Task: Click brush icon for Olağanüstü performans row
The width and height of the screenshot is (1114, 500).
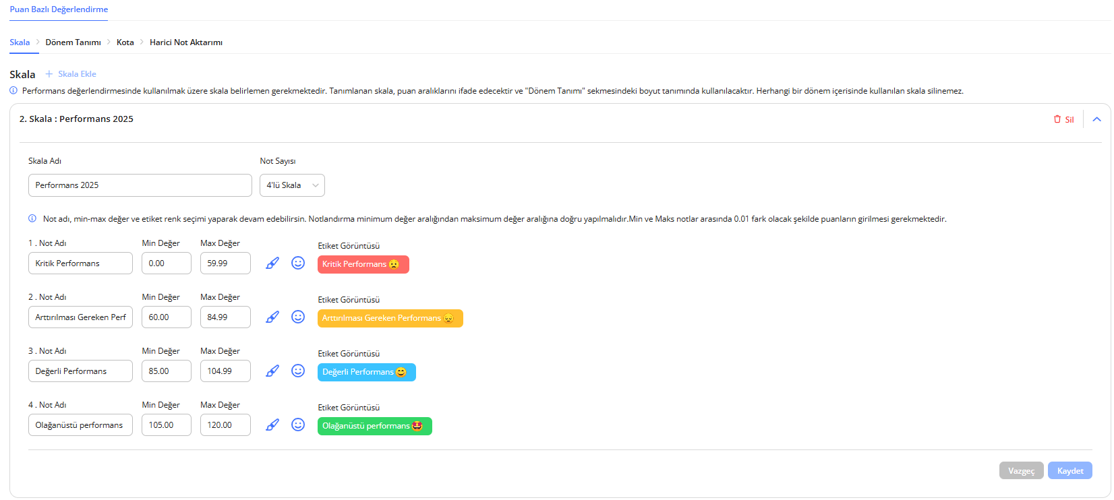Action: [x=272, y=425]
